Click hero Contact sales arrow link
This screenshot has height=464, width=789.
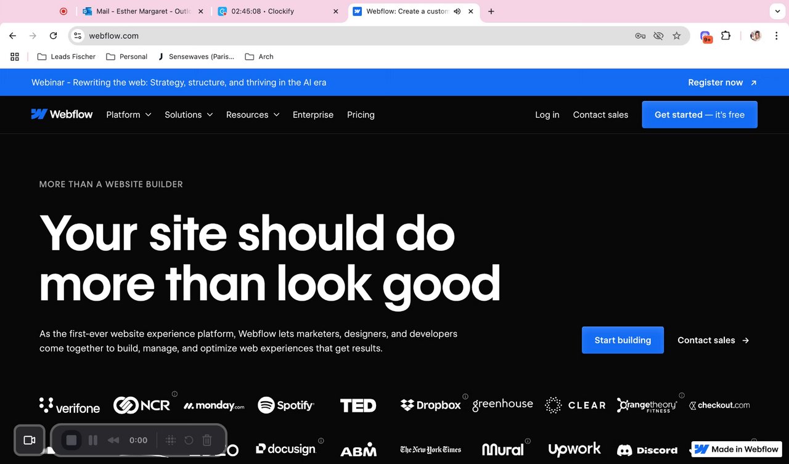pos(713,340)
